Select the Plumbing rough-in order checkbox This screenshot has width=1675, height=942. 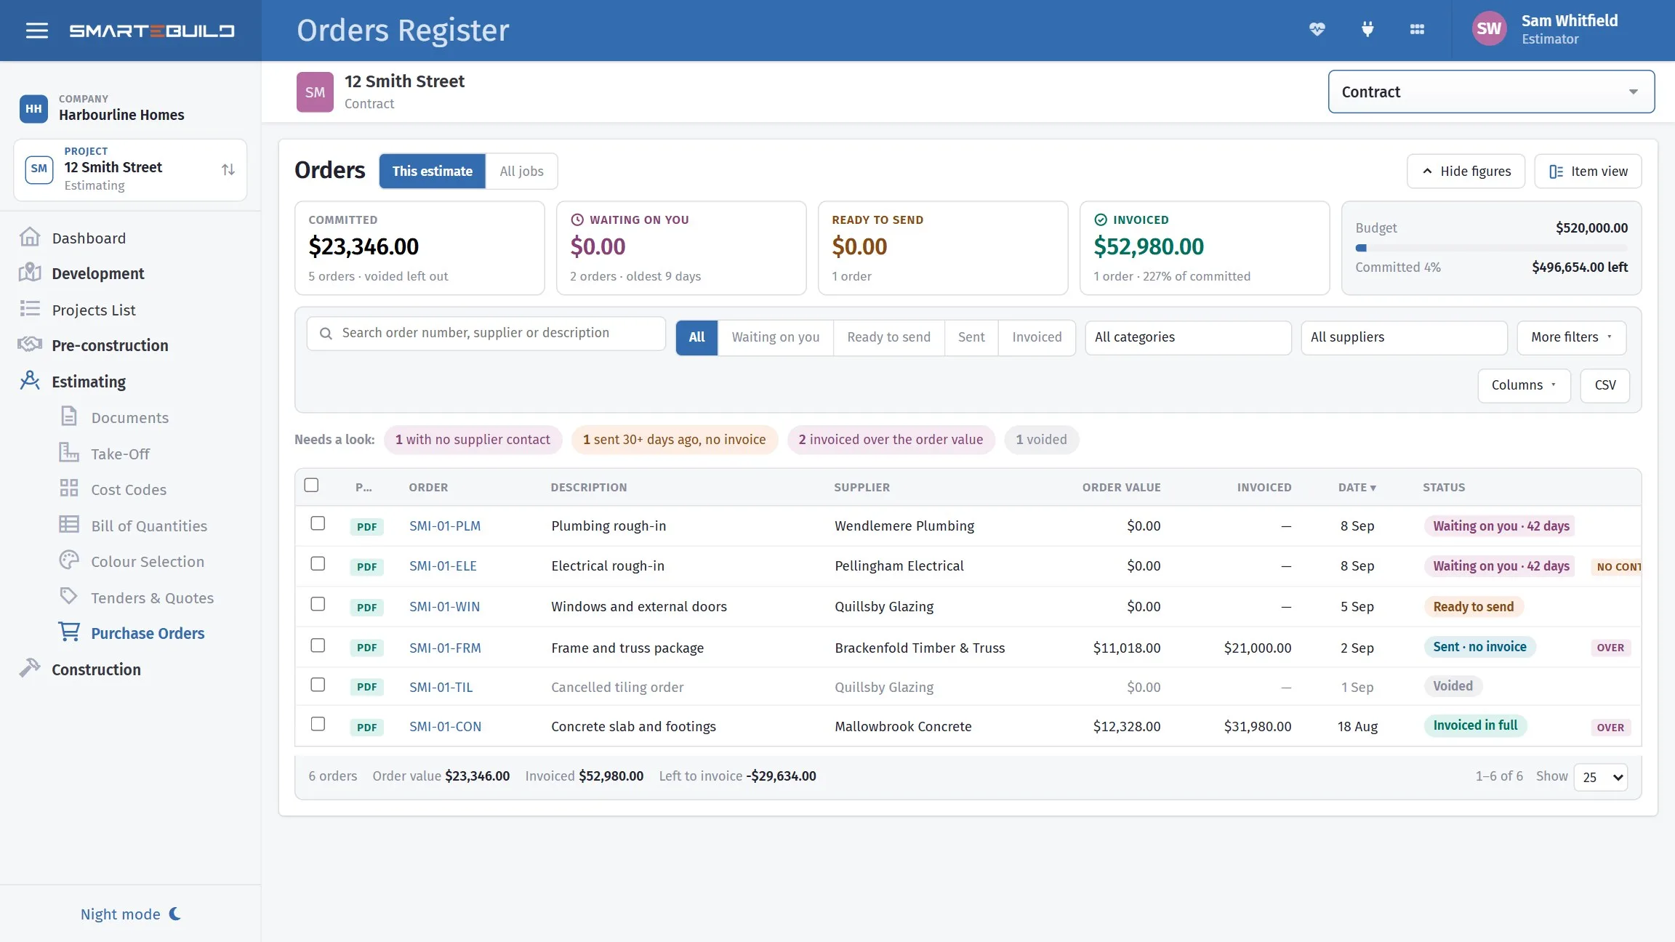coord(318,523)
